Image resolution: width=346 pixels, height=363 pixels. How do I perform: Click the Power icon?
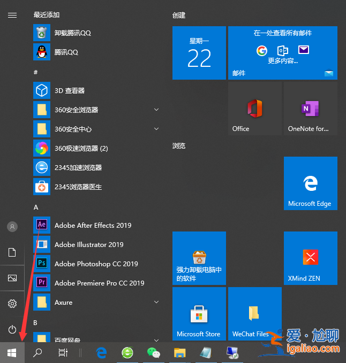[12, 329]
